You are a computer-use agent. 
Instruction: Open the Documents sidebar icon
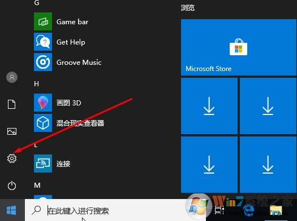coord(11,104)
